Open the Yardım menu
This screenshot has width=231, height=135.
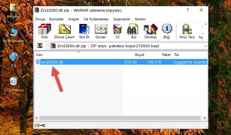click(x=140, y=19)
